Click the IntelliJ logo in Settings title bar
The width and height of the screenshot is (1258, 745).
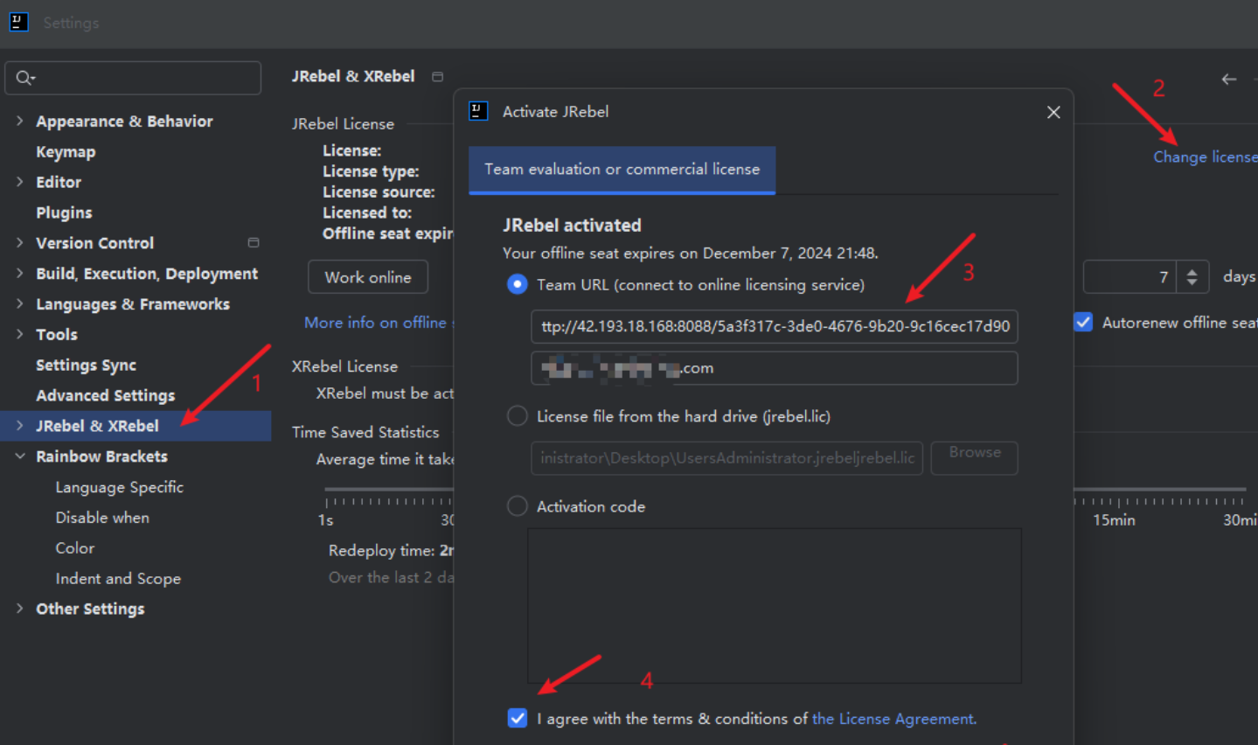coord(18,23)
